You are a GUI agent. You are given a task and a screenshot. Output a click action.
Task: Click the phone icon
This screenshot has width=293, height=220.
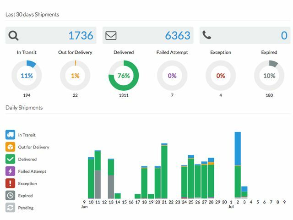tap(207, 35)
